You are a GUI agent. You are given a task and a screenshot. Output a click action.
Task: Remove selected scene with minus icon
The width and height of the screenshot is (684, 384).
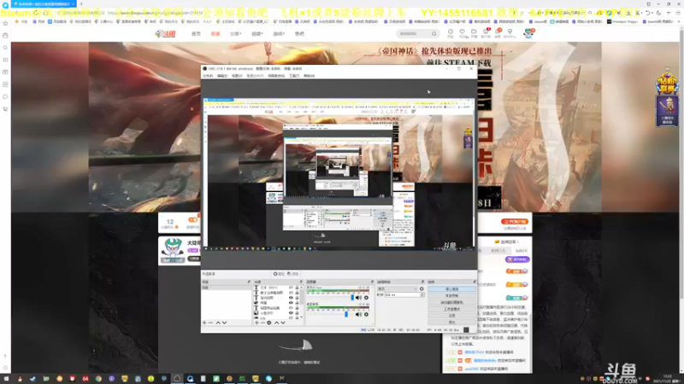(210, 323)
